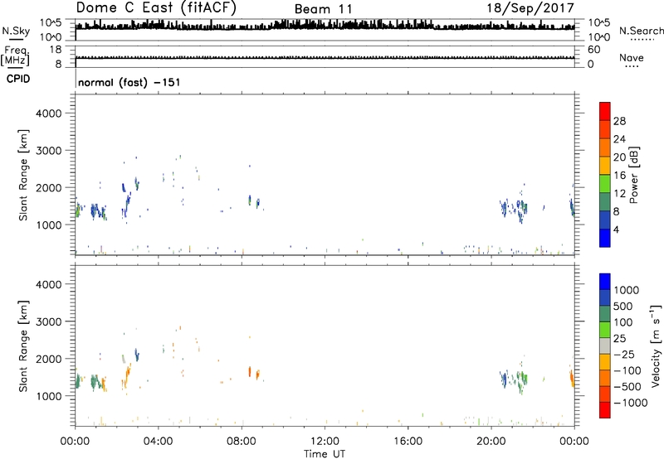Viewport: 664px width, 459px height.
Task: Click the '10^5' label left of sky noise plot
Action: click(x=51, y=22)
